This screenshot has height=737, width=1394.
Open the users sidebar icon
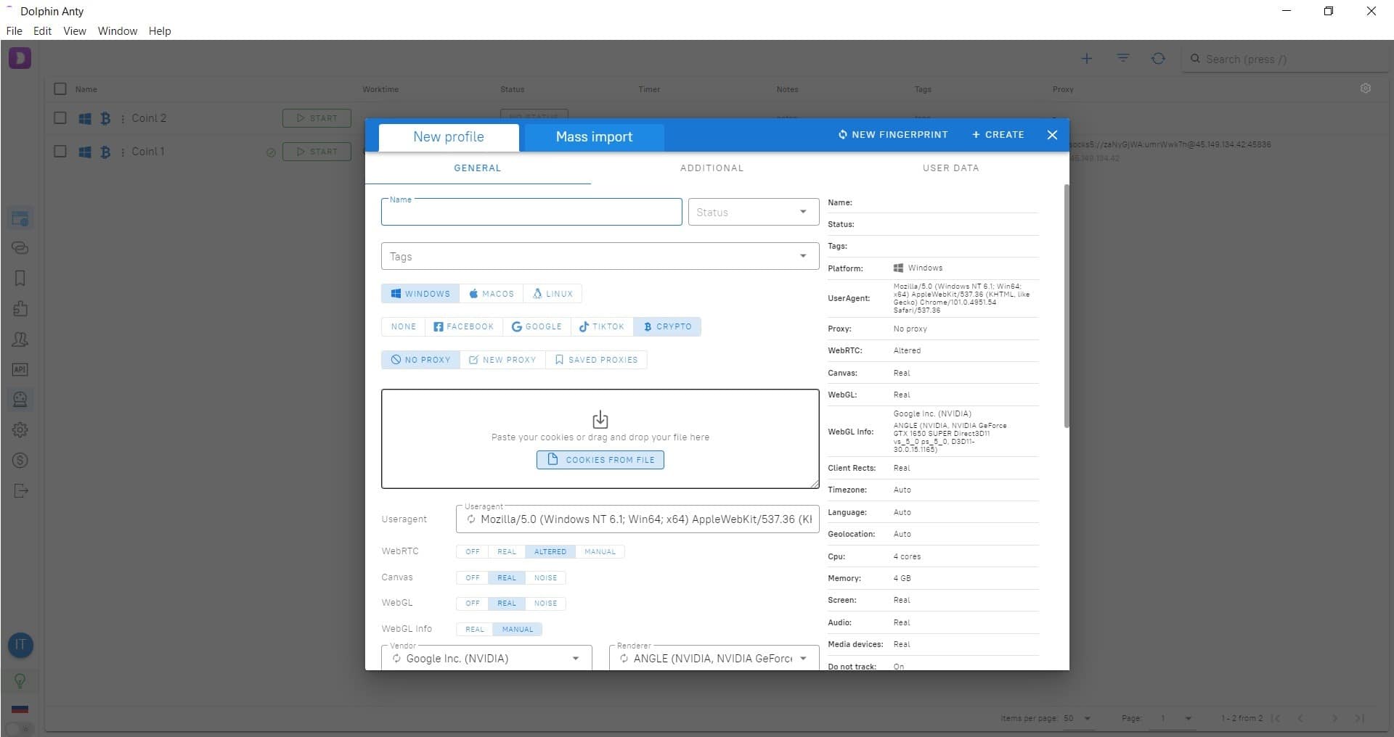pos(20,339)
